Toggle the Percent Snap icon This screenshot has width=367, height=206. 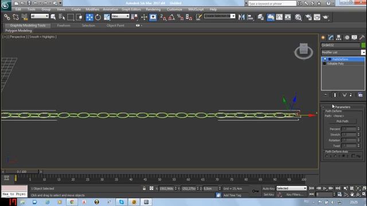click(x=180, y=17)
